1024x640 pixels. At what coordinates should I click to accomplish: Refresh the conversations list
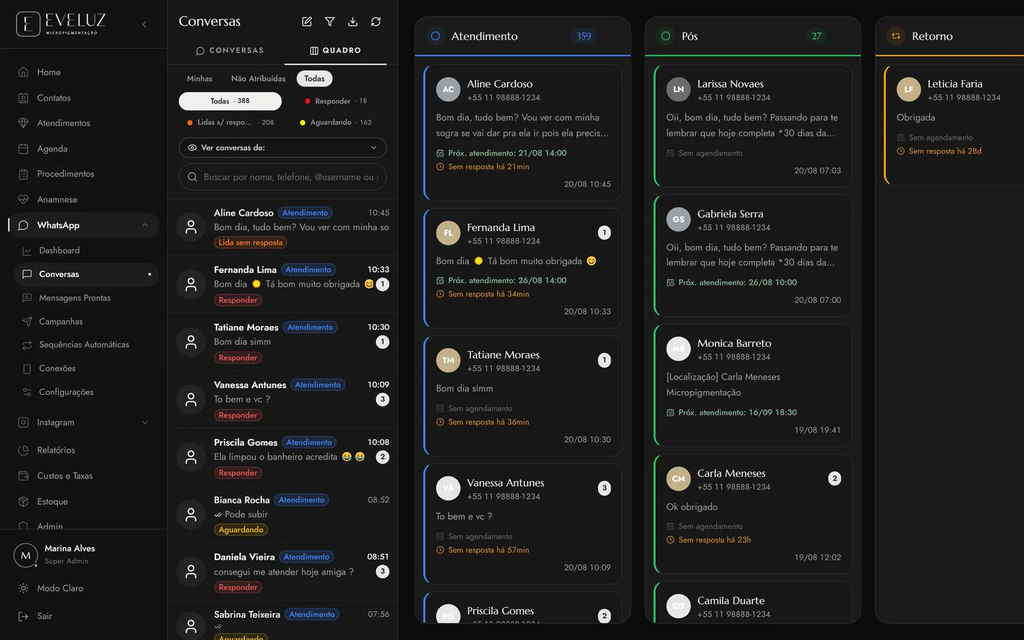click(x=376, y=22)
